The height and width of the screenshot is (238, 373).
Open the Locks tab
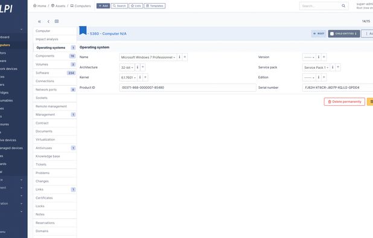tap(55, 206)
